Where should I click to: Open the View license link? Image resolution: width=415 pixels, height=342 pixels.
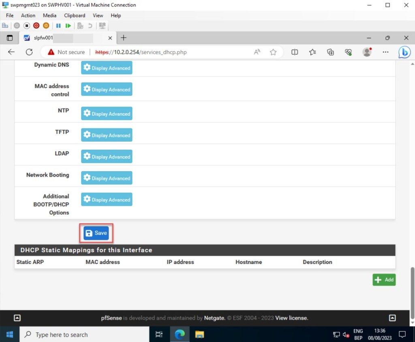point(291,318)
